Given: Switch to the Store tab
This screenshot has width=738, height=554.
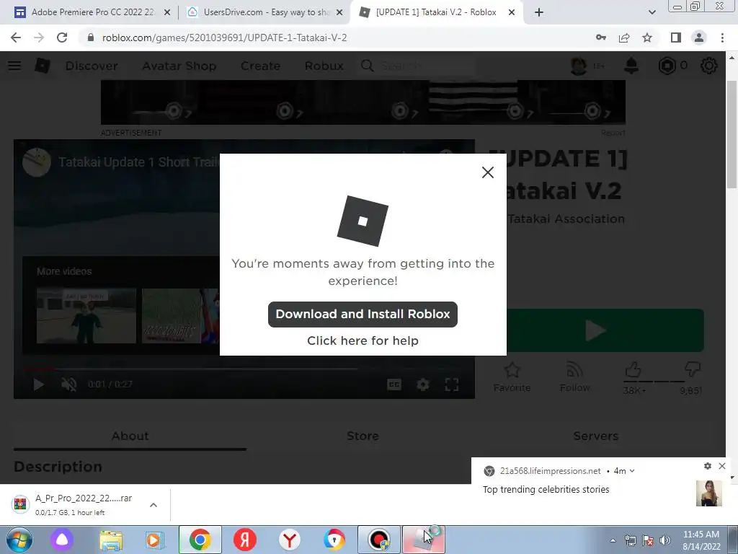Looking at the screenshot, I should tap(363, 436).
